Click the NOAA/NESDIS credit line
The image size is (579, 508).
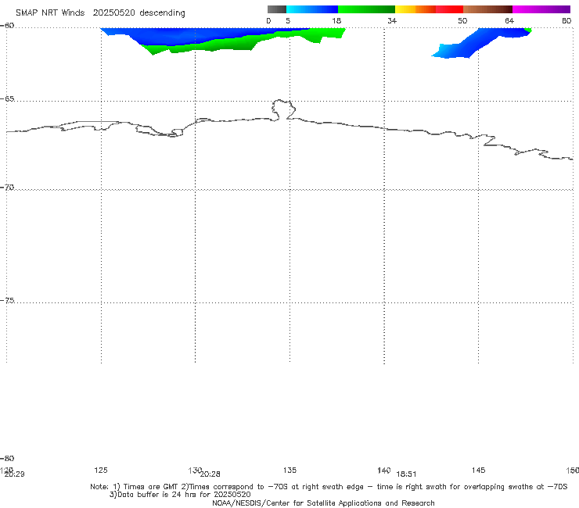click(x=323, y=503)
